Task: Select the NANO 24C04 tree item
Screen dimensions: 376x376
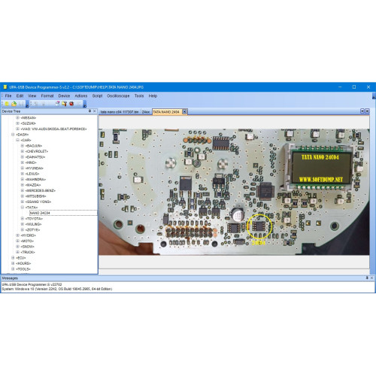Action: tap(40, 213)
